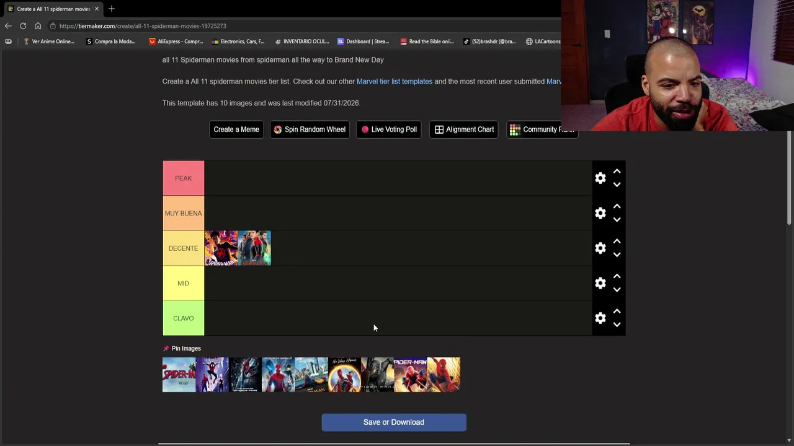Move CLAVO tier row up
794x446 pixels.
click(x=617, y=312)
